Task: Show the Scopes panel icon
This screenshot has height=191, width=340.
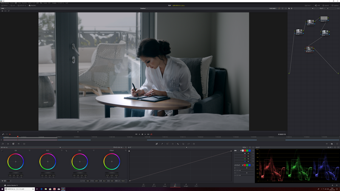Action: click(332, 144)
